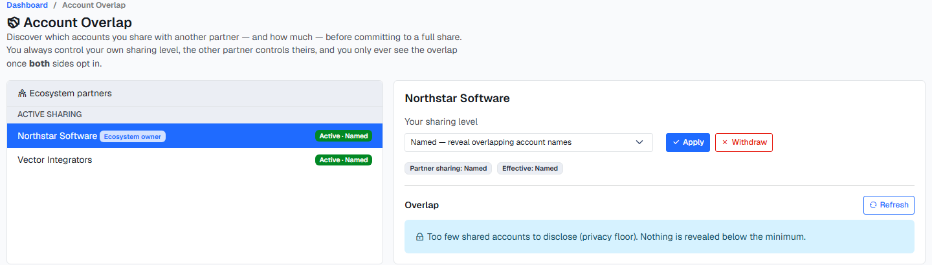Click the Your sharing level label
Screen dimensions: 932x265
[440, 122]
